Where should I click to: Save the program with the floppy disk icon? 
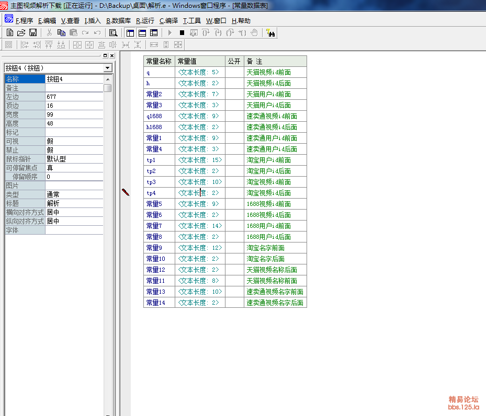(32, 33)
